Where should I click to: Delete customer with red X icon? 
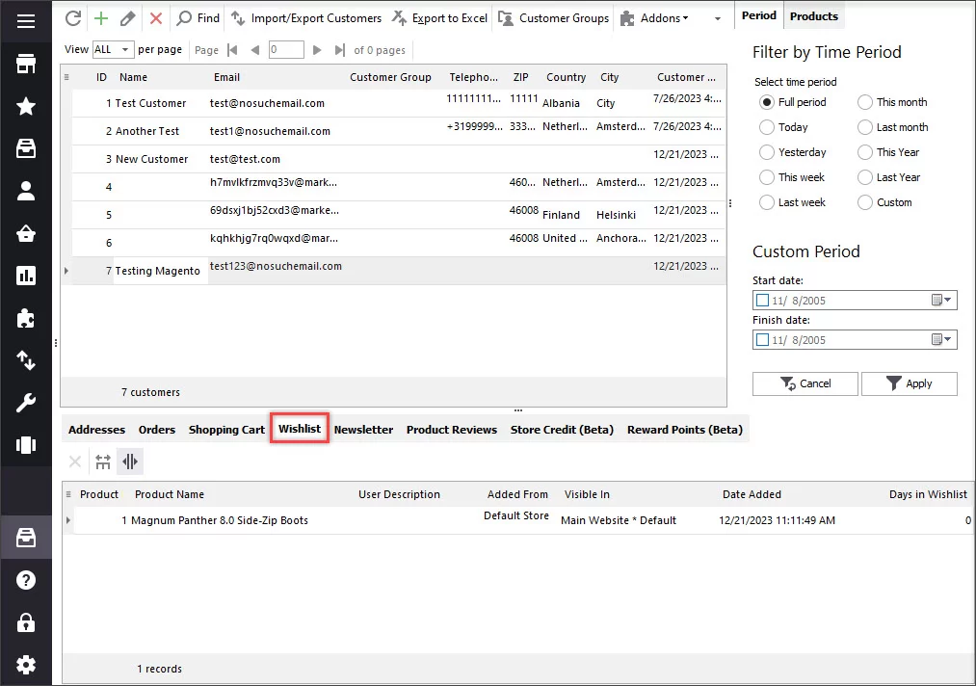tap(156, 18)
